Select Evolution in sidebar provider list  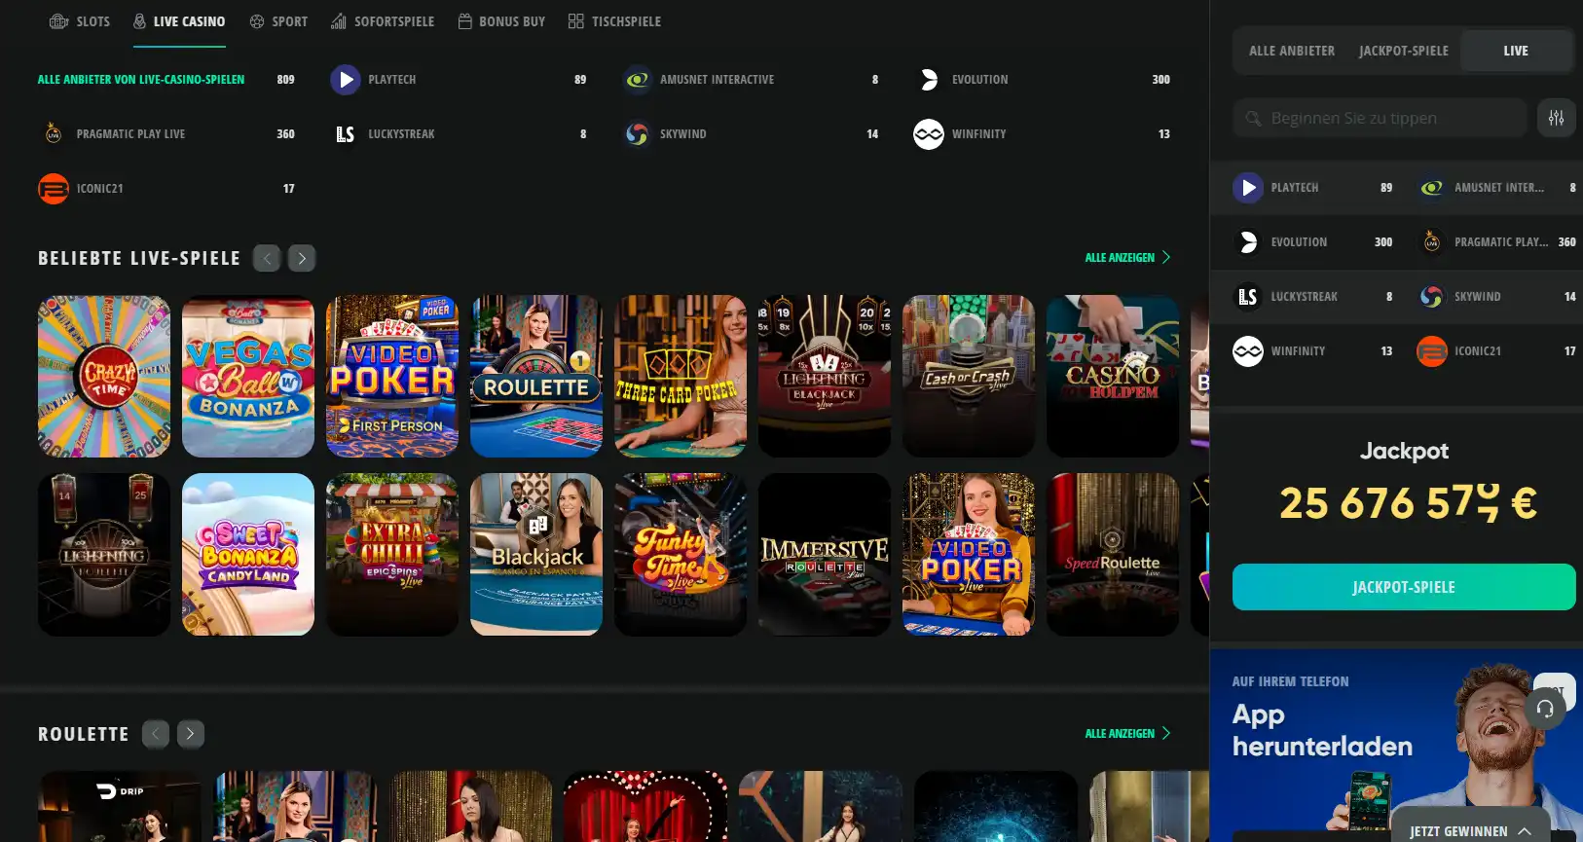click(x=1313, y=242)
